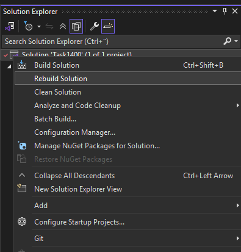This screenshot has height=252, width=241.
Task: Expand the Add submenu arrow
Action: point(237,206)
